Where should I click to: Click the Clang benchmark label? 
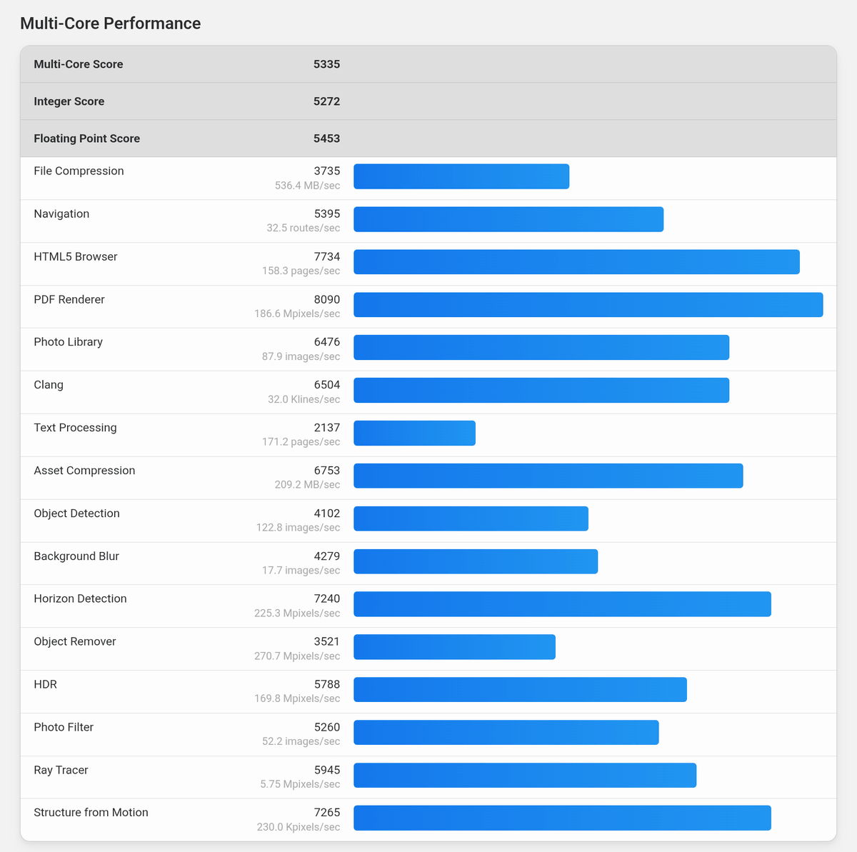click(x=49, y=385)
